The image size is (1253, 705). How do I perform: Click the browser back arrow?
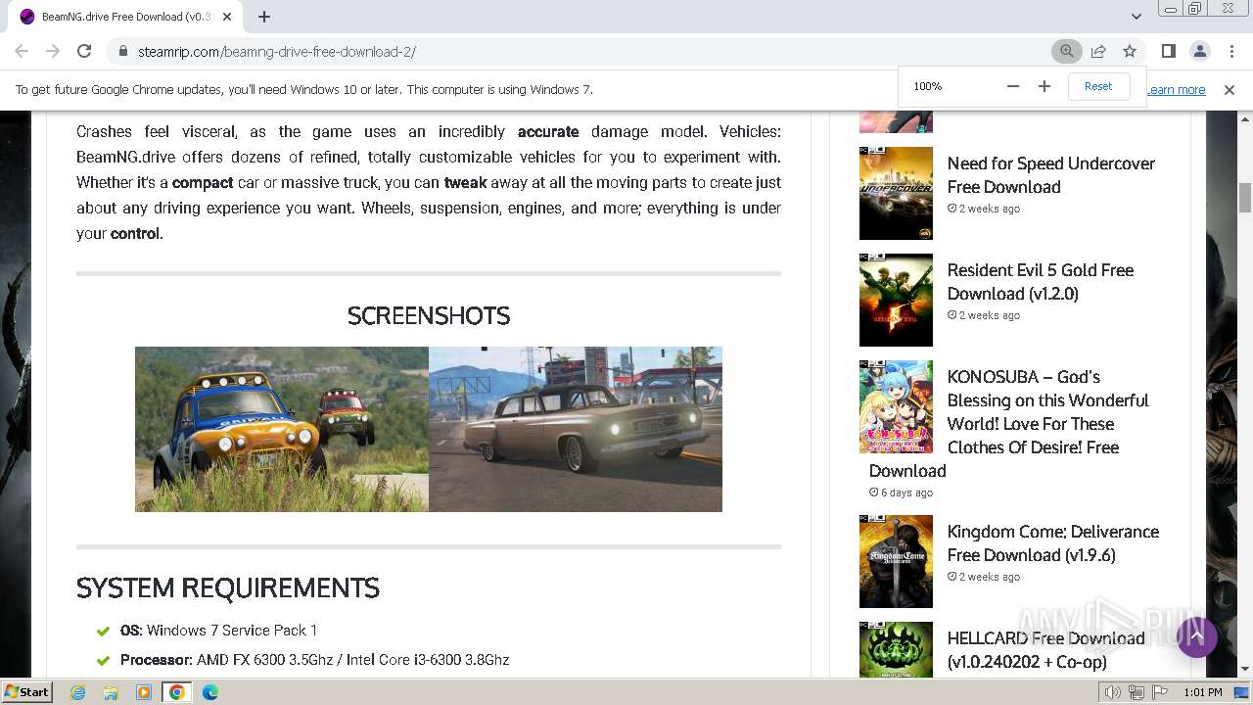point(22,51)
